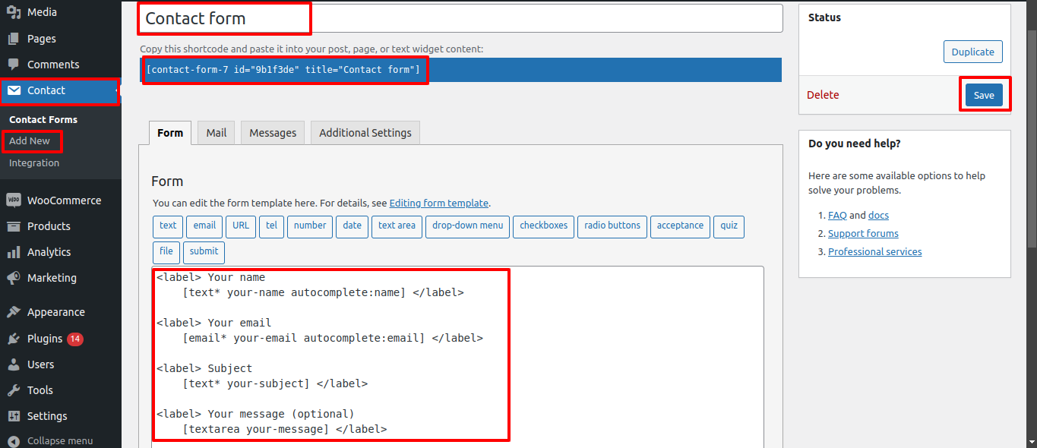
Task: Insert a tel form-tag
Action: (x=272, y=226)
